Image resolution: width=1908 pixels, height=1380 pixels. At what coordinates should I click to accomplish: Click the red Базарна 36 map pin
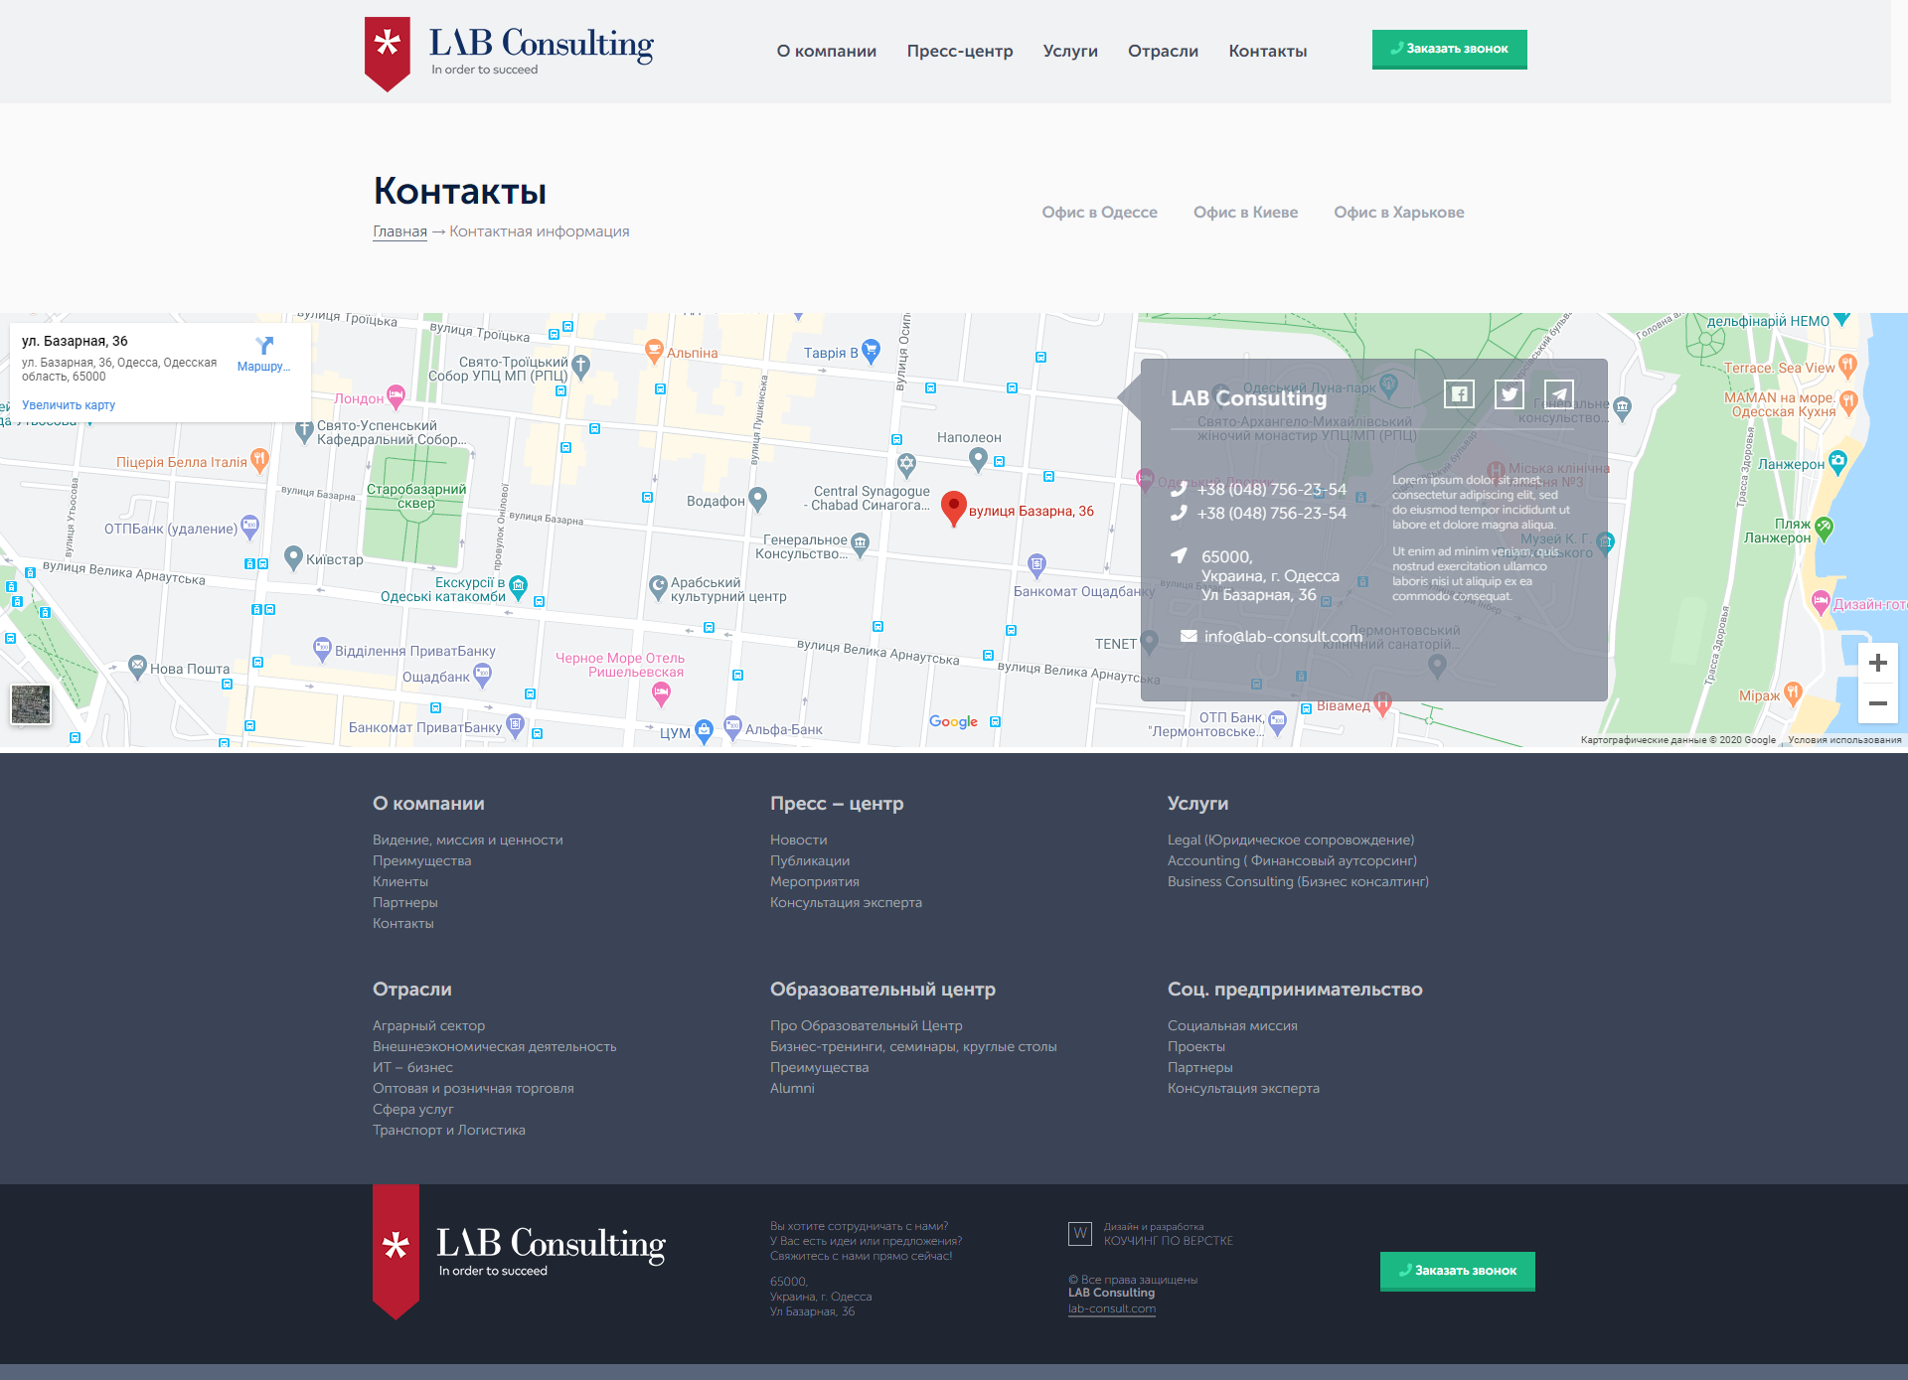click(953, 507)
